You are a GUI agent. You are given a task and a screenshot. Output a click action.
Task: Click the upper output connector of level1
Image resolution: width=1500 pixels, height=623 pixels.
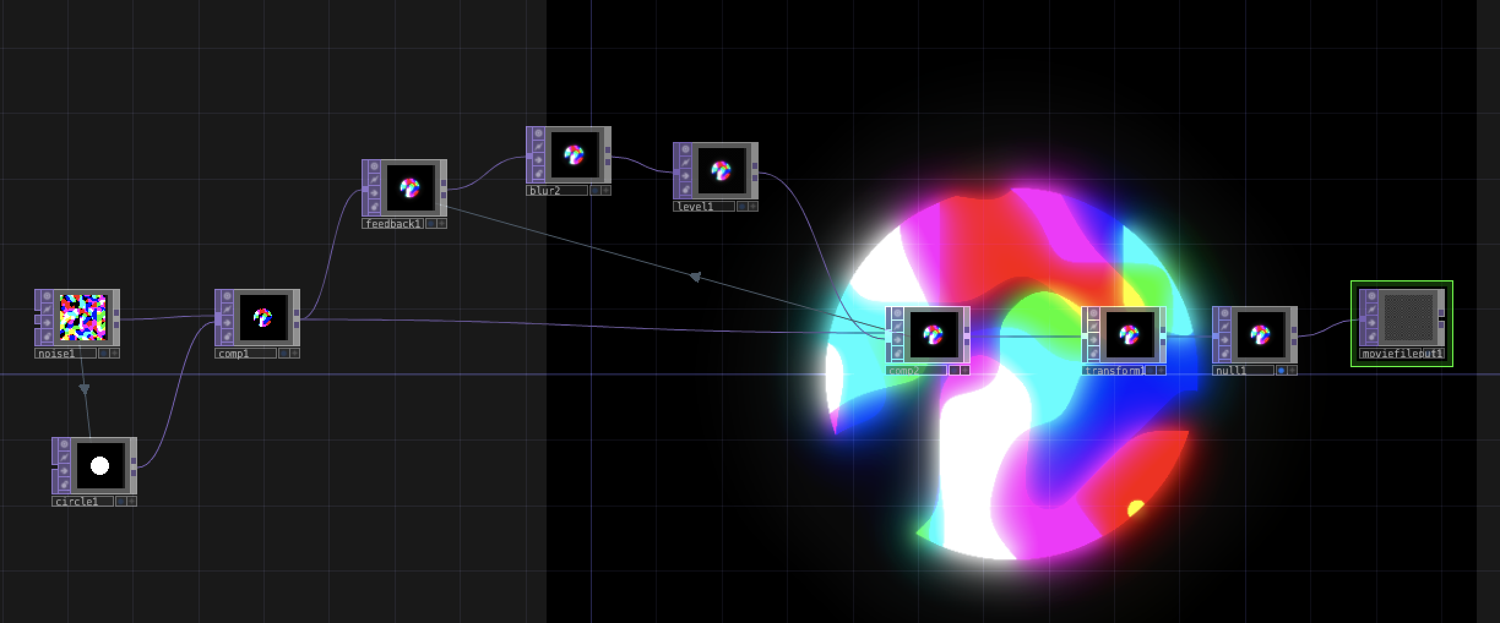[x=755, y=166]
